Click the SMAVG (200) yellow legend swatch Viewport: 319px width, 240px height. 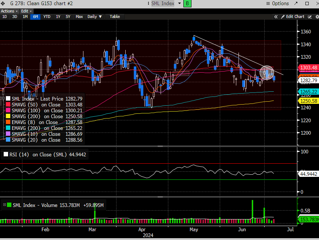[8, 116]
